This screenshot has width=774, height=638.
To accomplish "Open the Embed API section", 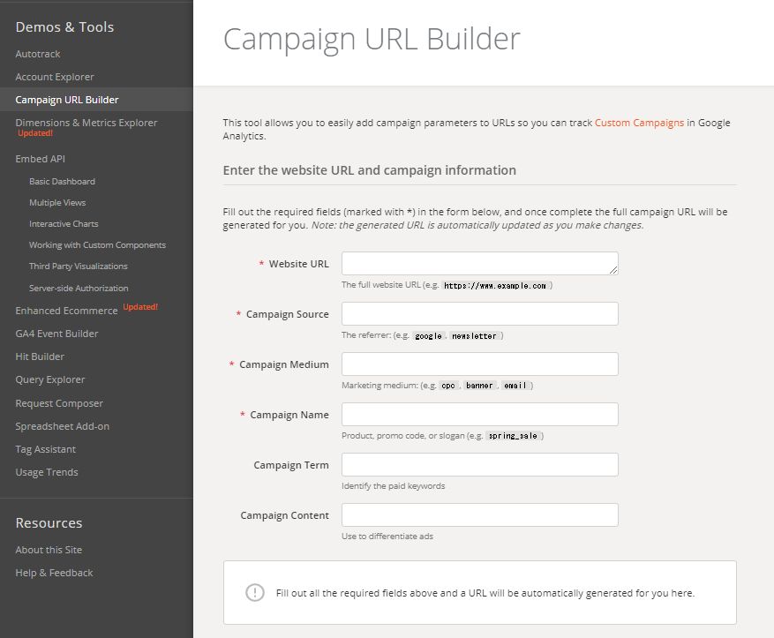I will (40, 159).
